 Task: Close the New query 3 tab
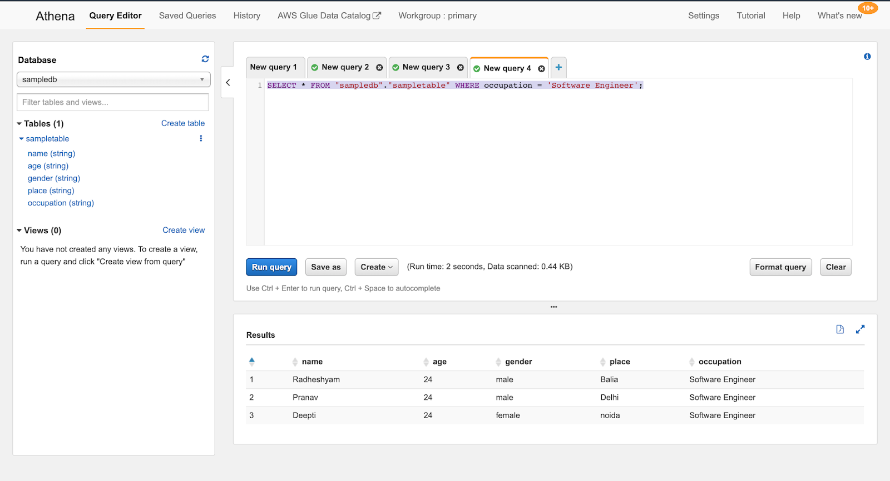pos(461,67)
